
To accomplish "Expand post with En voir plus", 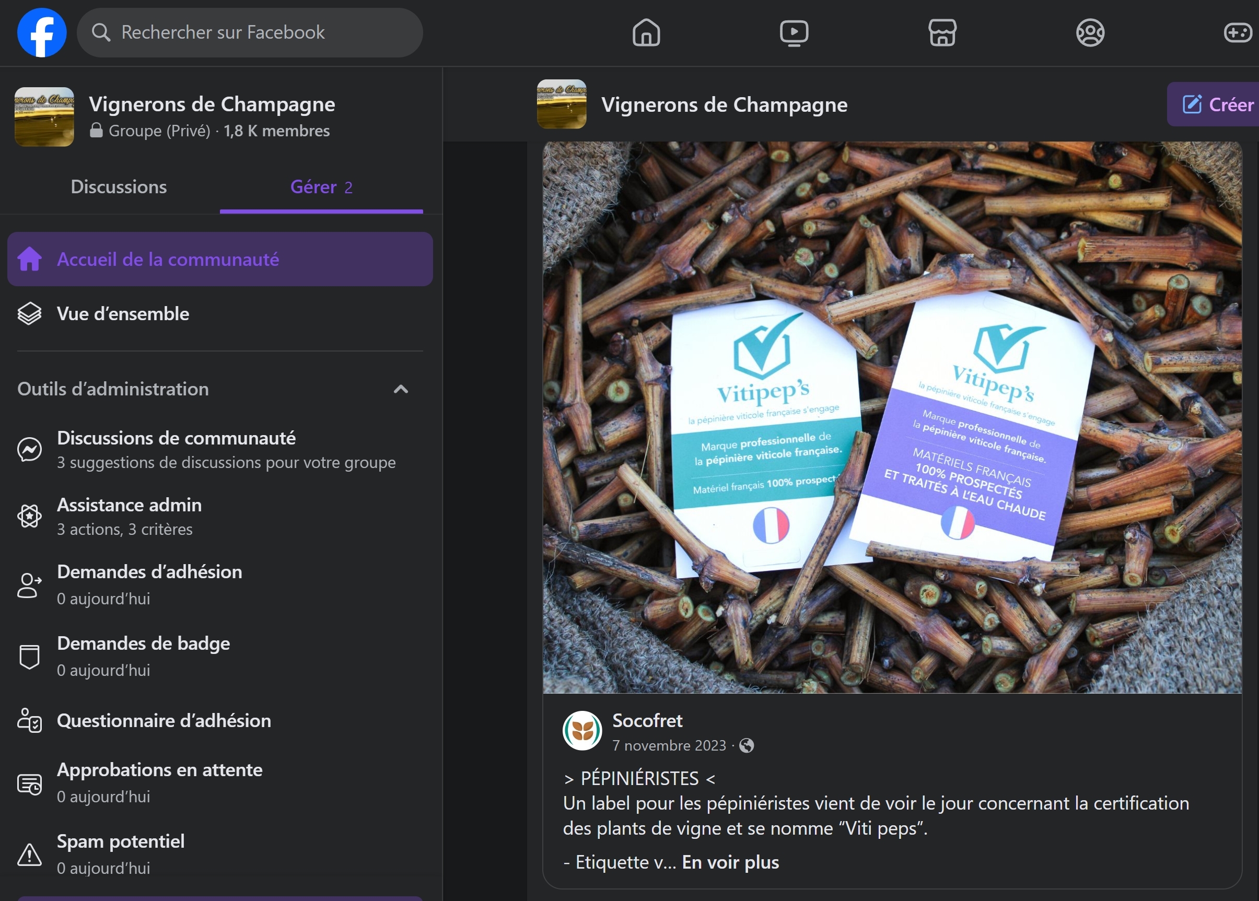I will click(730, 862).
